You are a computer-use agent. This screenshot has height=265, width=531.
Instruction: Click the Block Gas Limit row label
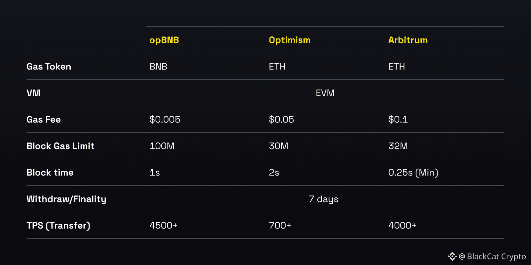click(x=60, y=146)
